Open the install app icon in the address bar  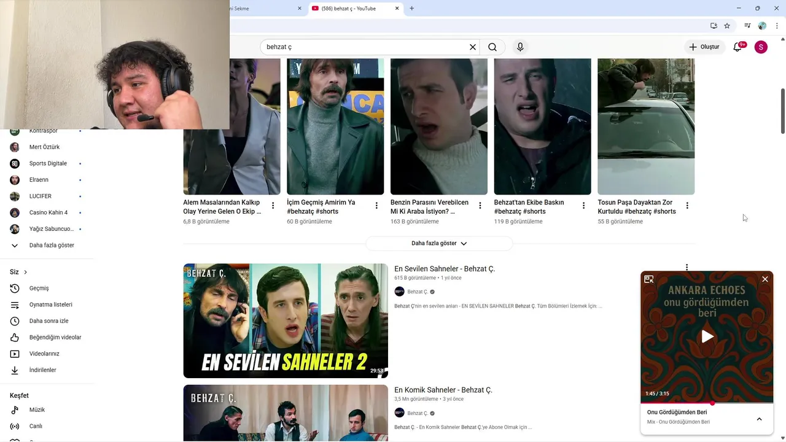(x=714, y=26)
